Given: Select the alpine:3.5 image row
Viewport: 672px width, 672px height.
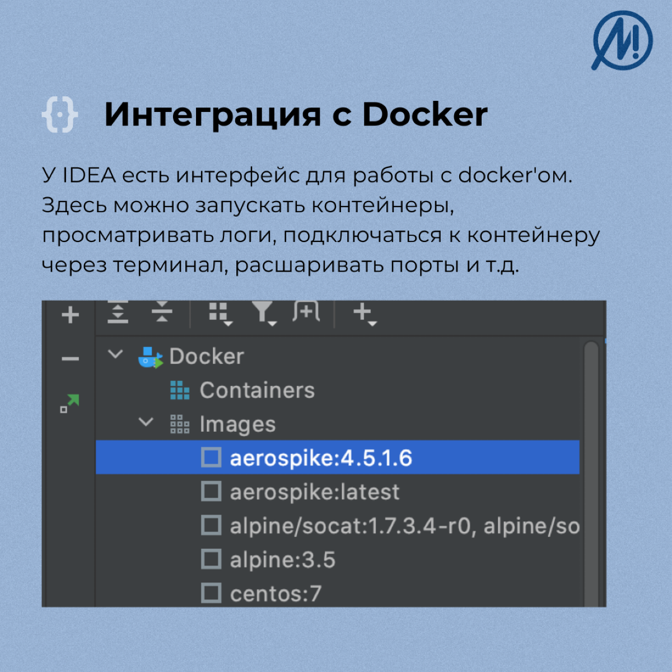Looking at the screenshot, I should [x=338, y=559].
